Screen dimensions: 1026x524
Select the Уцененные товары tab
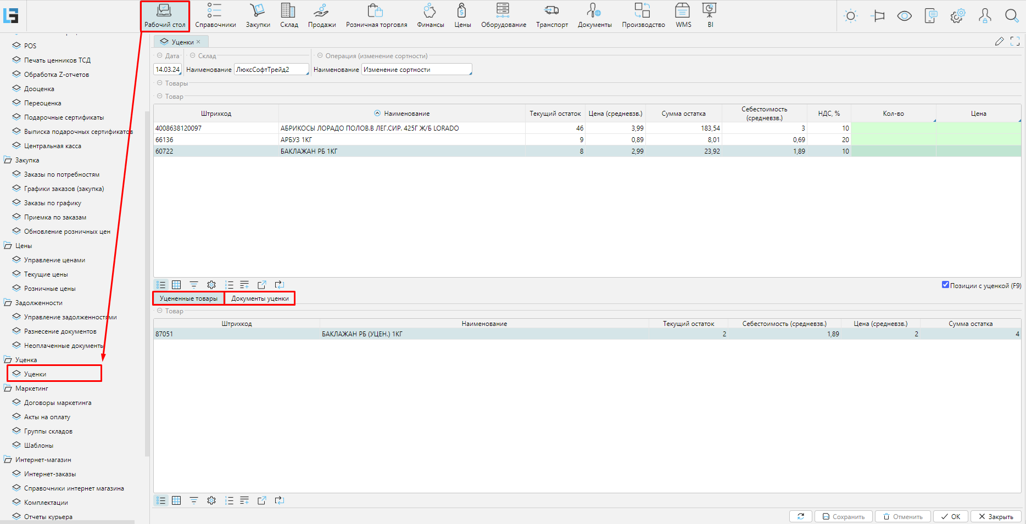coord(188,298)
